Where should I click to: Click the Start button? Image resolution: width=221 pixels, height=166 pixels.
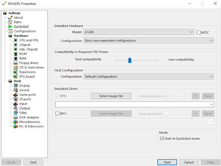(167, 162)
